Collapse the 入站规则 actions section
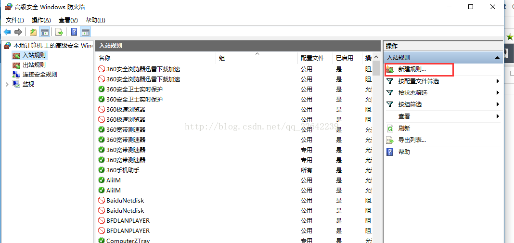Image resolution: width=514 pixels, height=243 pixels. coord(497,57)
